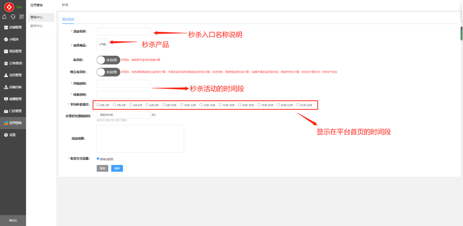Focus the 分享好友提前时间 seconds input

coord(124,115)
